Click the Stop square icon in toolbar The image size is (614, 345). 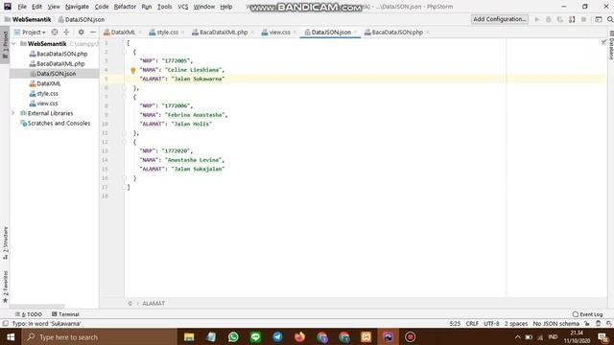click(x=584, y=19)
